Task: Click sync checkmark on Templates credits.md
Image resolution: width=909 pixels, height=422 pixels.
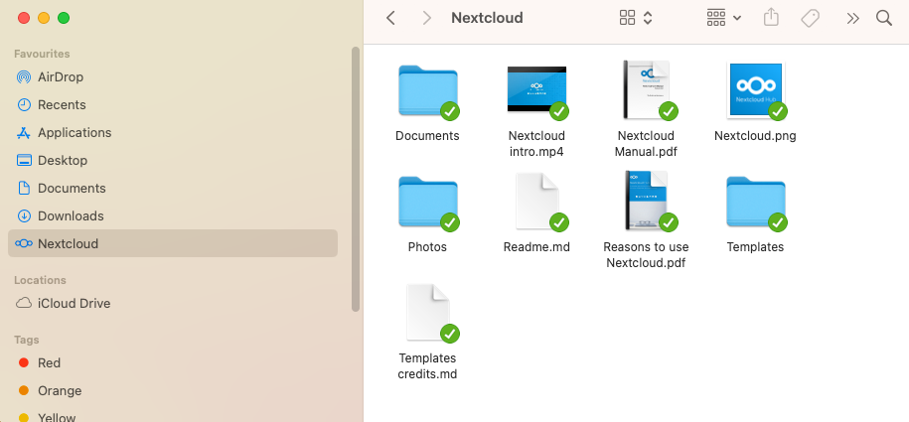Action: 450,334
